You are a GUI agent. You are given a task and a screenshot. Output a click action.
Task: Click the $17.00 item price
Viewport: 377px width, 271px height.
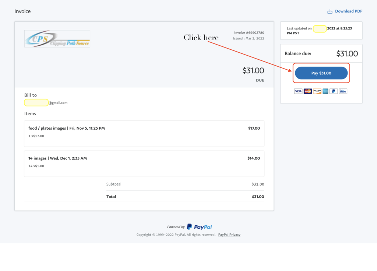(x=254, y=128)
